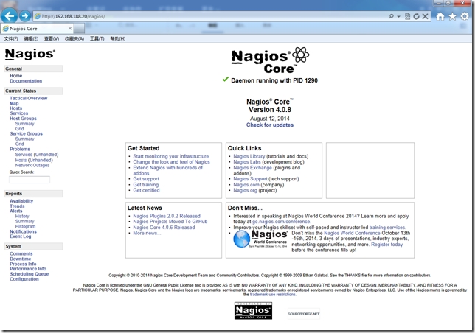Open the Notifications link

tap(23, 231)
